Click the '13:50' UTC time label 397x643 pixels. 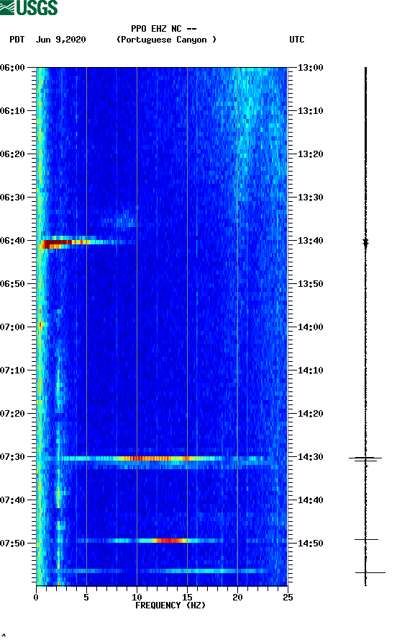pyautogui.click(x=310, y=284)
